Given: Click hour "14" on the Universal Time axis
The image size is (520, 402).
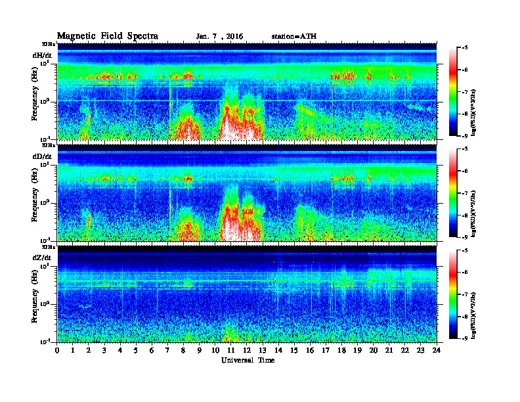Looking at the screenshot, I should [278, 350].
